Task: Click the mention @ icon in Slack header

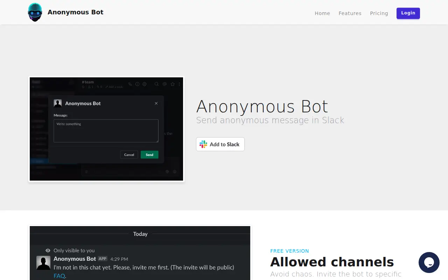Action: [x=164, y=84]
